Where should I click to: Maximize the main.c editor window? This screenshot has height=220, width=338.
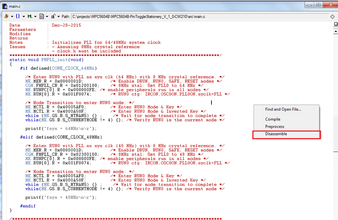[x=318, y=5]
